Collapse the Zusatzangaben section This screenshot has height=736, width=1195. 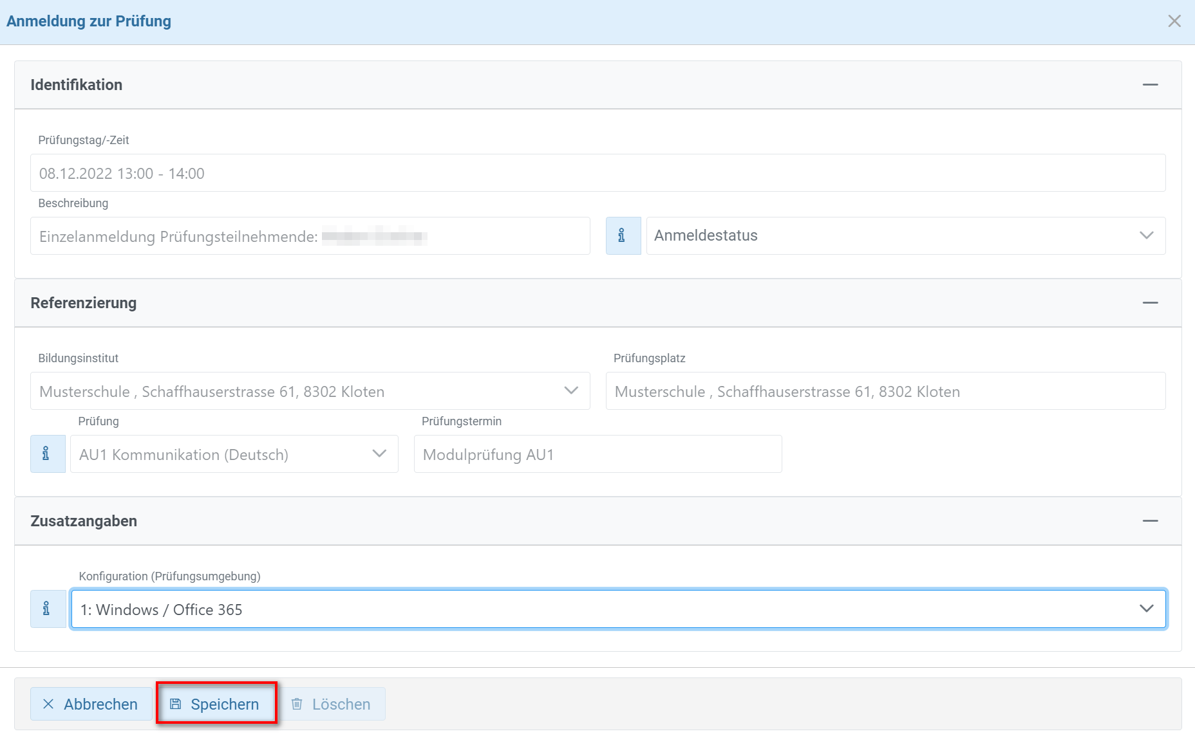click(1151, 521)
